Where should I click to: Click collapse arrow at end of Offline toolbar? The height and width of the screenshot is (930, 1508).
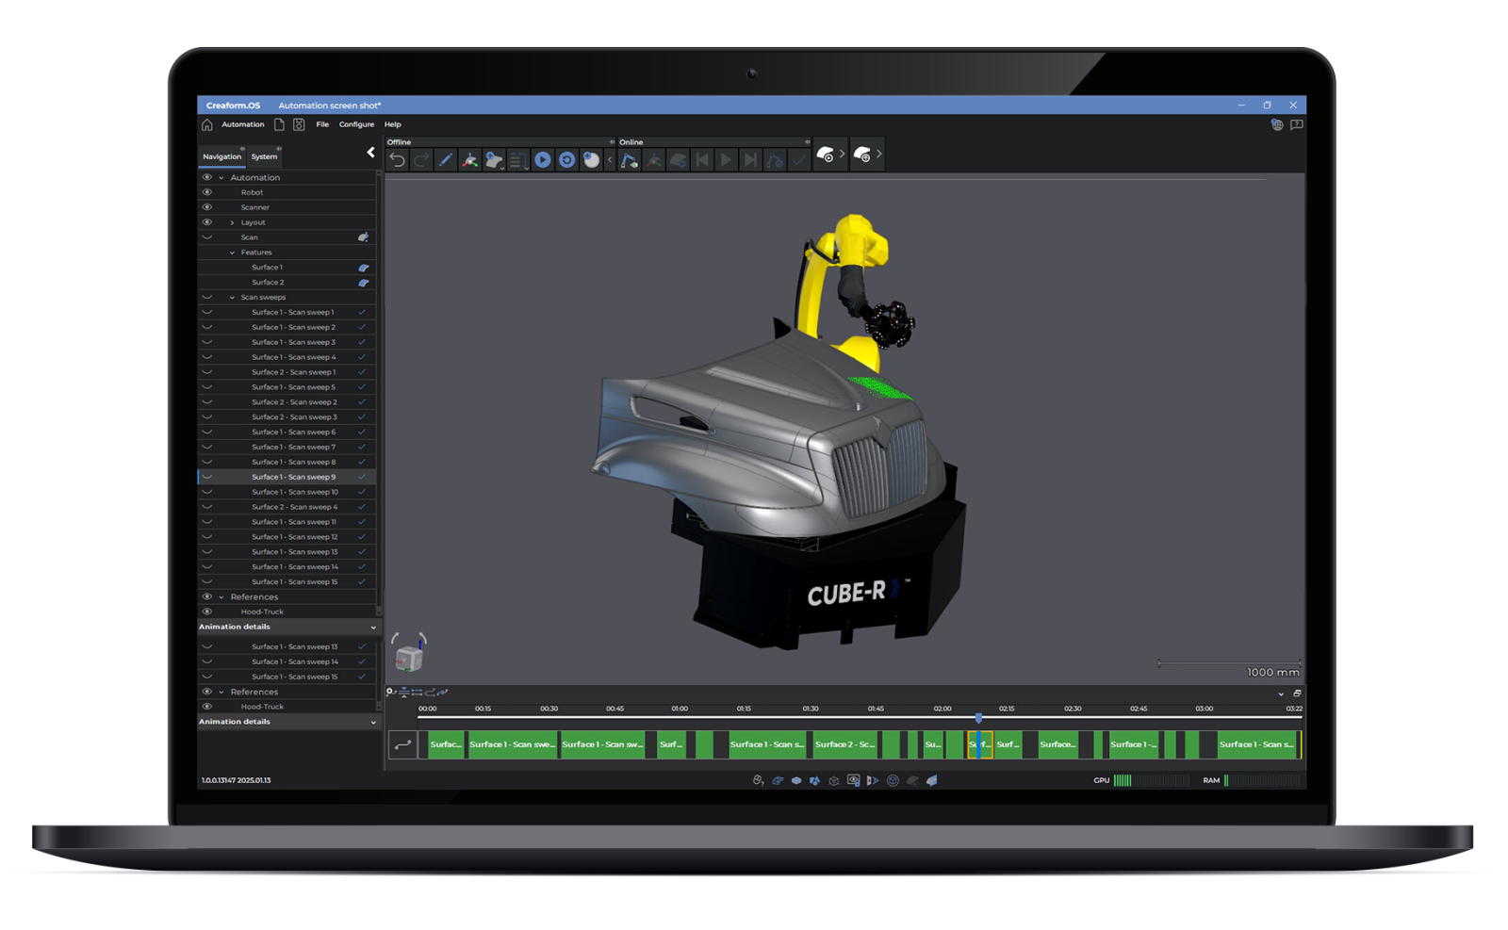[610, 160]
